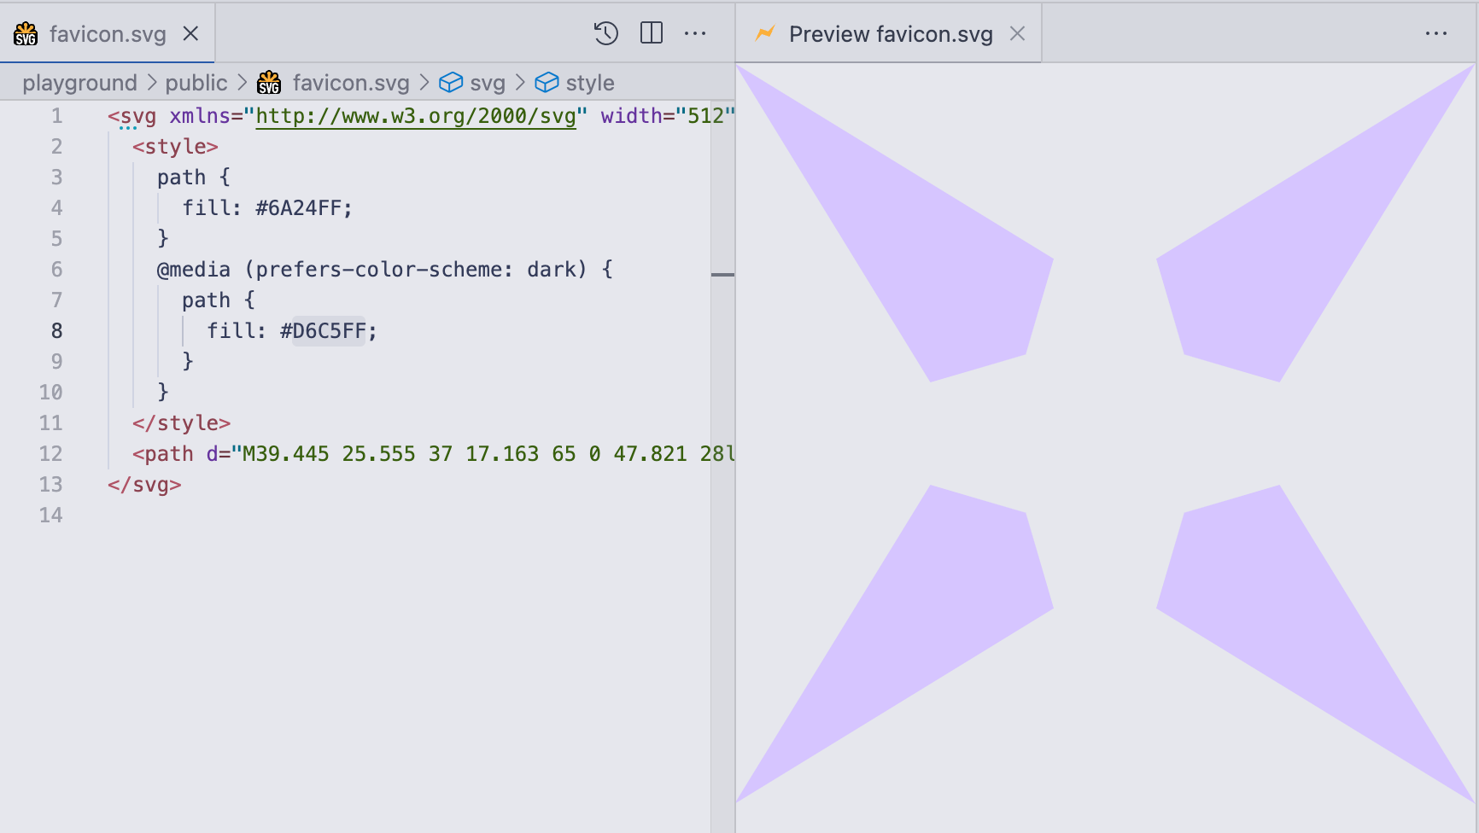Click the width="512" attribute
This screenshot has width=1479, height=833.
[x=668, y=116]
